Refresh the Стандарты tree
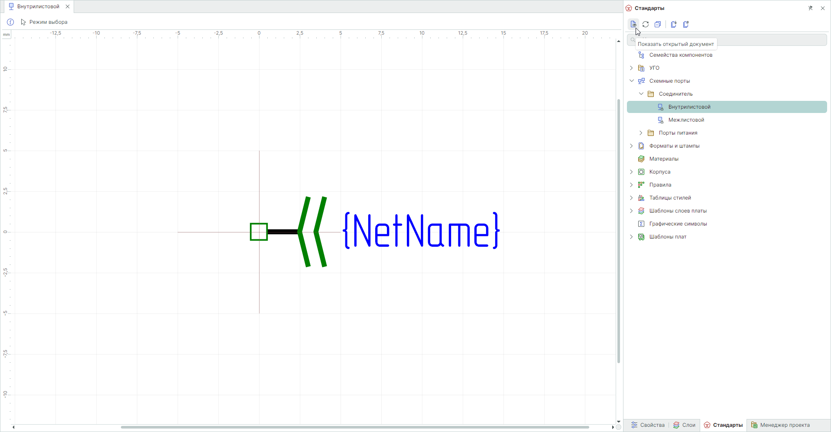The height and width of the screenshot is (432, 831). (646, 24)
